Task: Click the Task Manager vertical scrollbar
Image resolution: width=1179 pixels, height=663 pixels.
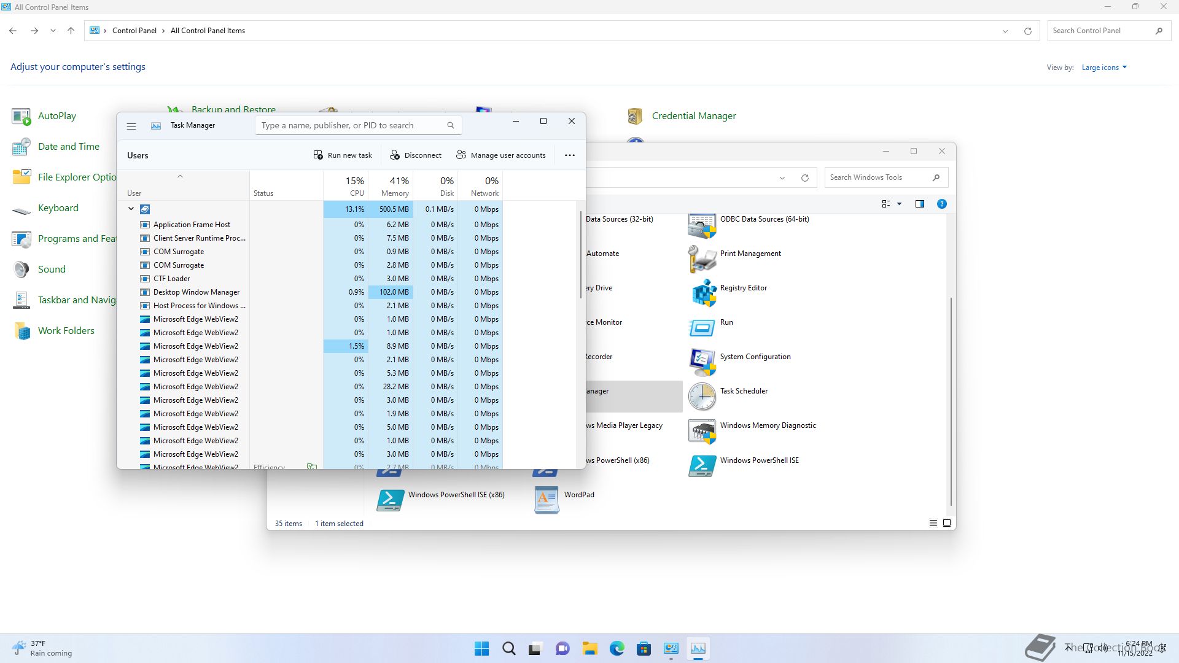Action: [x=580, y=255]
